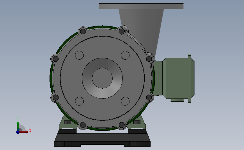
Task: Pick the lower hex bolt on the casing's left edge
Action: click(55, 98)
